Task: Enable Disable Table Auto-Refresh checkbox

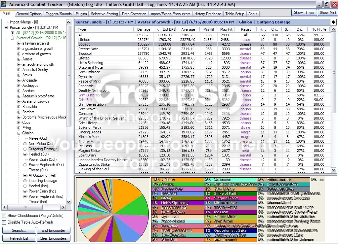Action: [4, 222]
